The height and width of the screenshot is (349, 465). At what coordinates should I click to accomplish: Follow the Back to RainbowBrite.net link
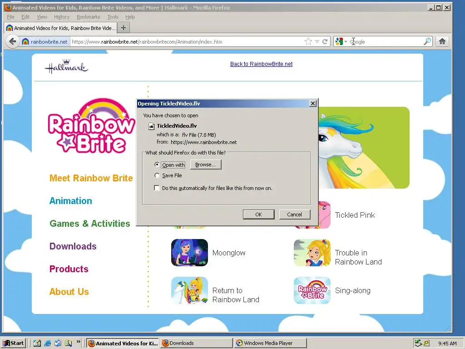261,64
